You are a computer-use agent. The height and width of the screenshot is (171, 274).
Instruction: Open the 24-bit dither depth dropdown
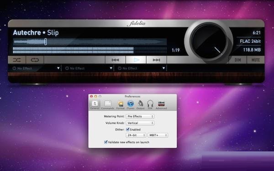[x=136, y=135]
